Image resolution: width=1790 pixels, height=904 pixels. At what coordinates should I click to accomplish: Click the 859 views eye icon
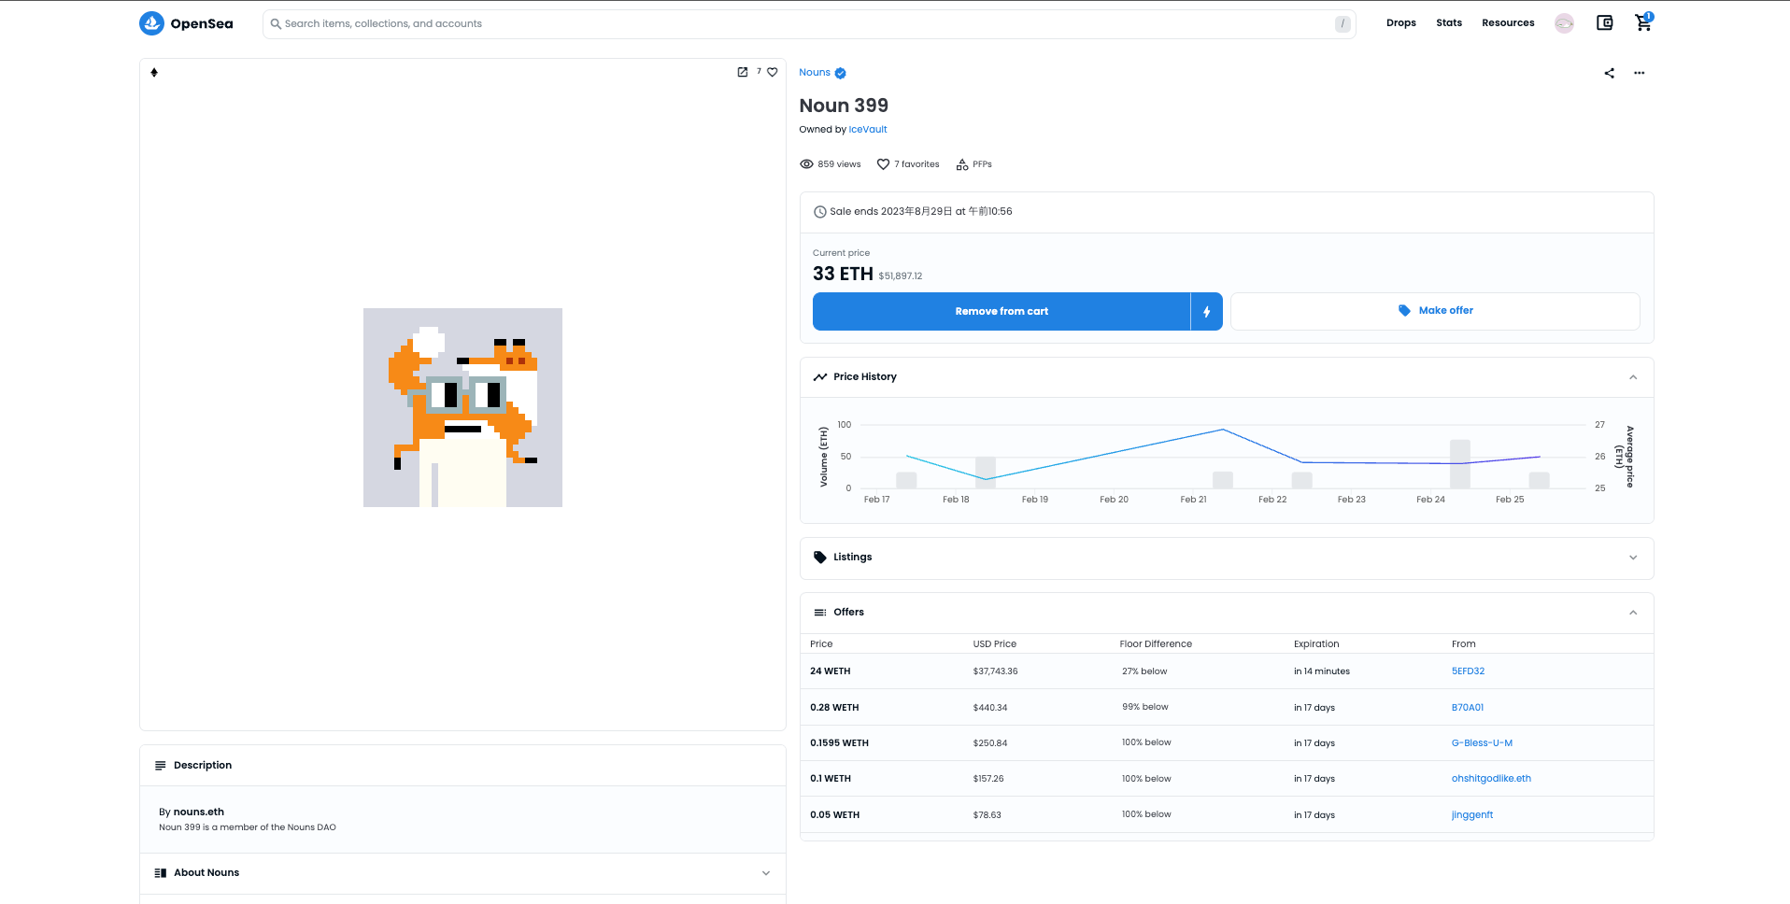[806, 164]
